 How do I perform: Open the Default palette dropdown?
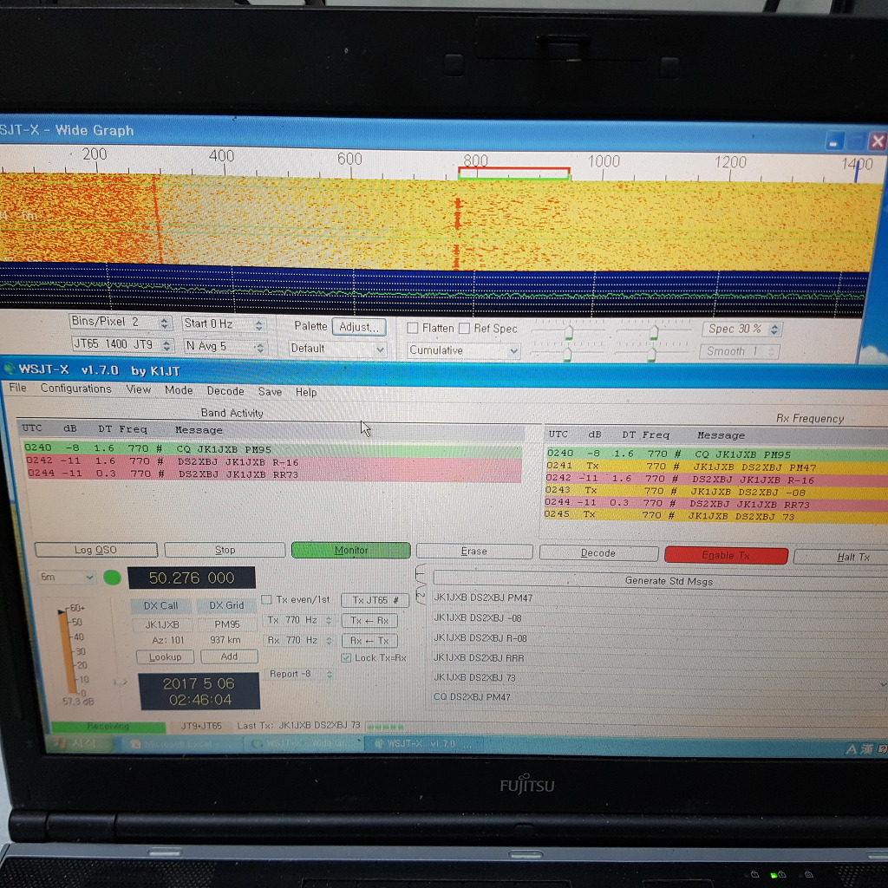pyautogui.click(x=337, y=349)
